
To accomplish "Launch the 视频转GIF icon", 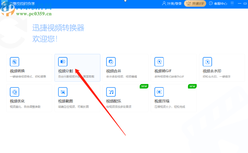I will click(x=159, y=62).
